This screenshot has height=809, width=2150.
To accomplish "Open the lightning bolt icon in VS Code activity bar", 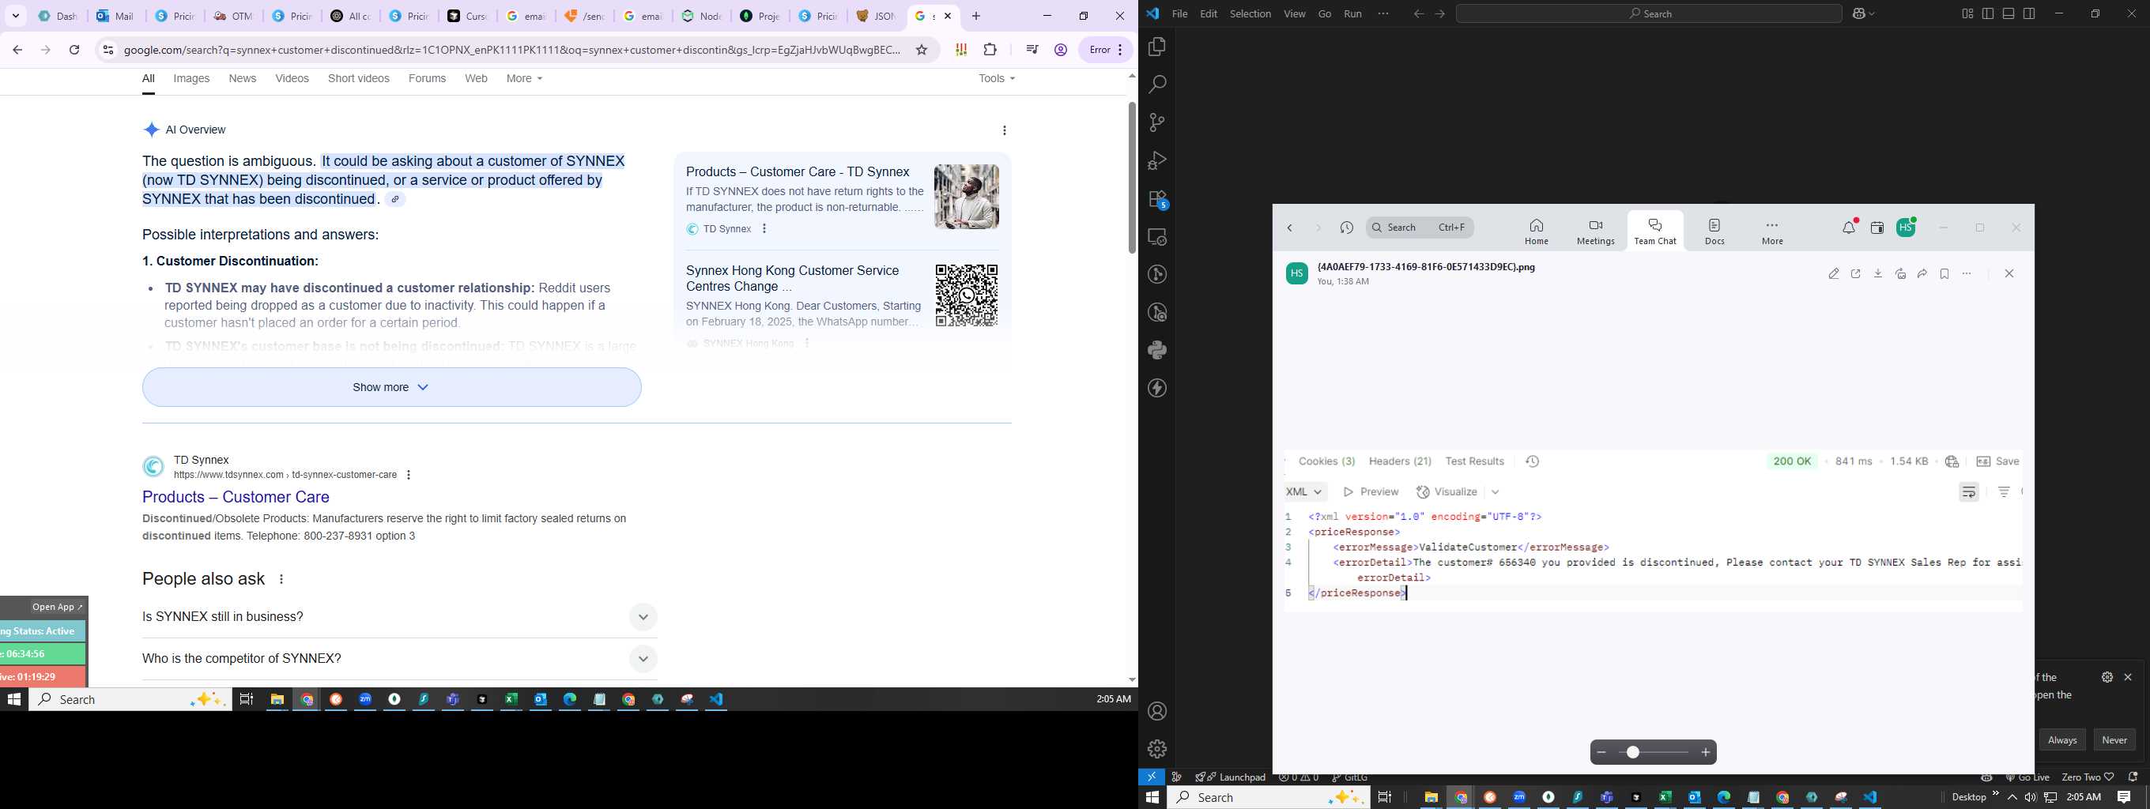I will (1156, 388).
